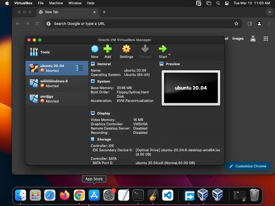This screenshot has height=206, width=275.
Task: Open the Storage section heading link
Action: (104, 139)
